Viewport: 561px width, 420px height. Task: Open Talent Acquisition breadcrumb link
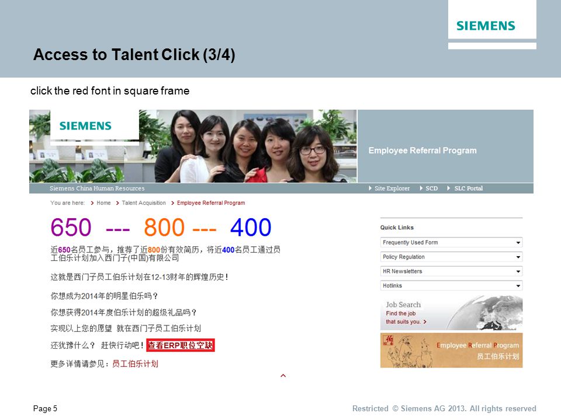point(144,203)
